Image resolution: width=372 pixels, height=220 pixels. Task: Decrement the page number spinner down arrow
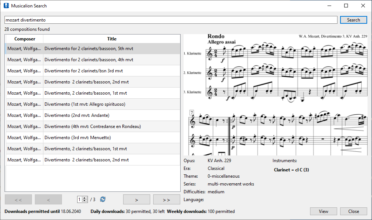85,201
